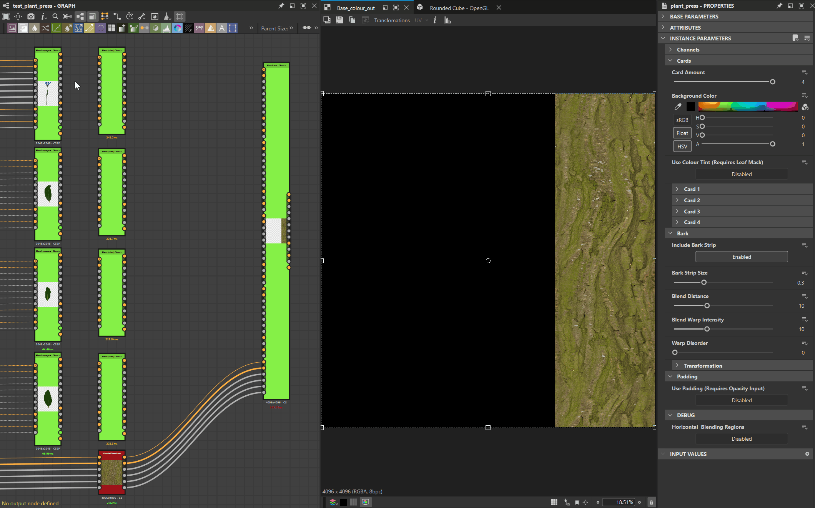Image resolution: width=815 pixels, height=508 pixels.
Task: Toggle Include Bark Strip Enabled button
Action: click(x=741, y=257)
